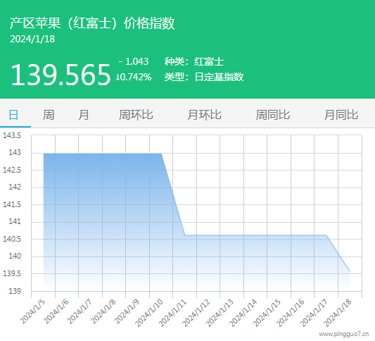Click the 2024/1/11 x-axis label
The height and width of the screenshot is (341, 375).
click(x=172, y=313)
